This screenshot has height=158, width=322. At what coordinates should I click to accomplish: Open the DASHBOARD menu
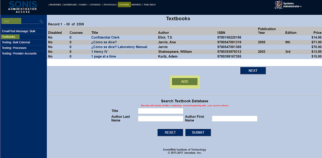click(70, 5)
